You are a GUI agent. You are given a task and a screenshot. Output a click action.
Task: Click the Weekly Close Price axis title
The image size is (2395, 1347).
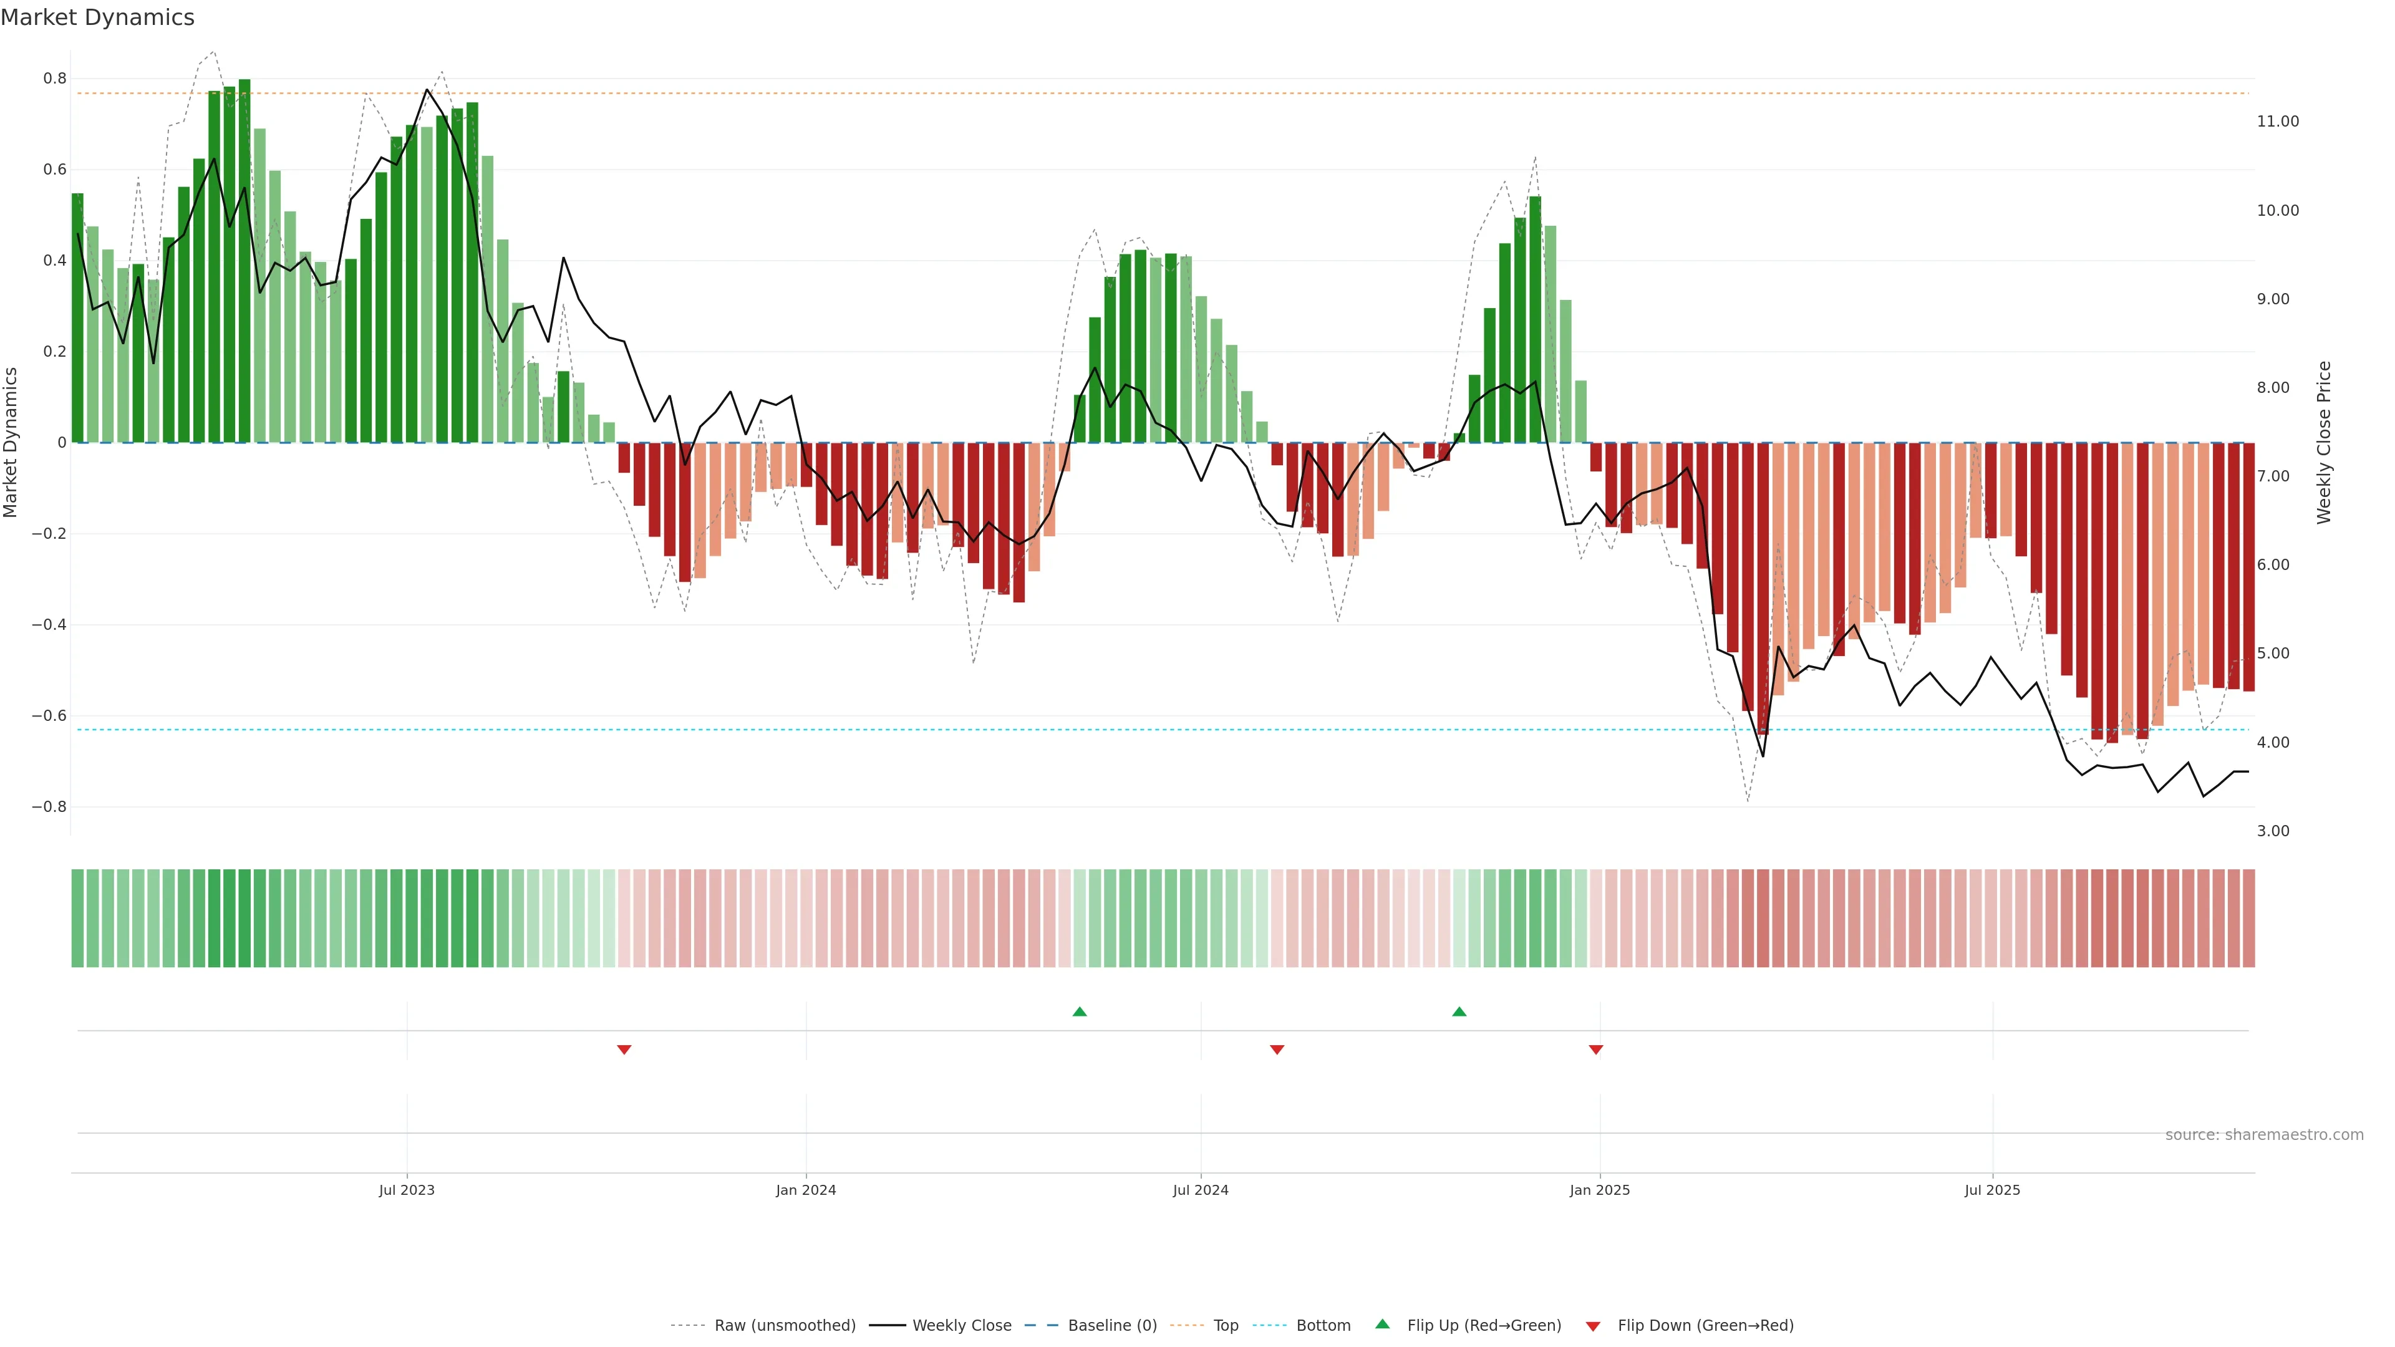point(2323,443)
